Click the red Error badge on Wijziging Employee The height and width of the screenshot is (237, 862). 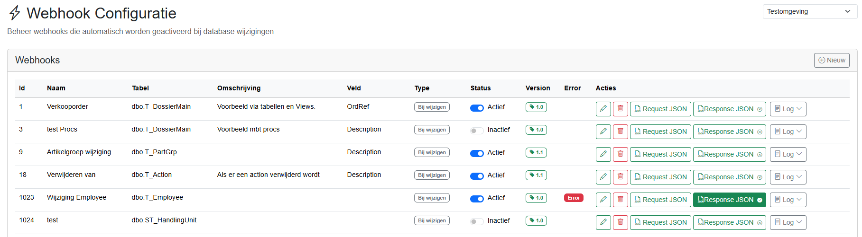click(574, 198)
